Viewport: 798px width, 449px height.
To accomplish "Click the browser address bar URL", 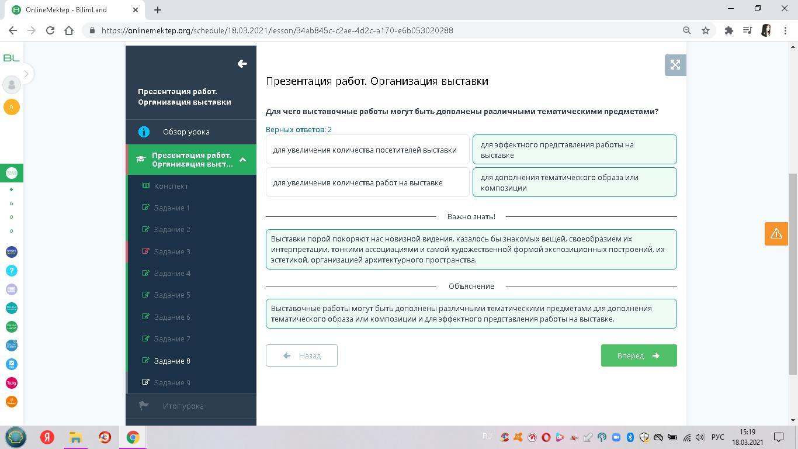I will pos(277,30).
